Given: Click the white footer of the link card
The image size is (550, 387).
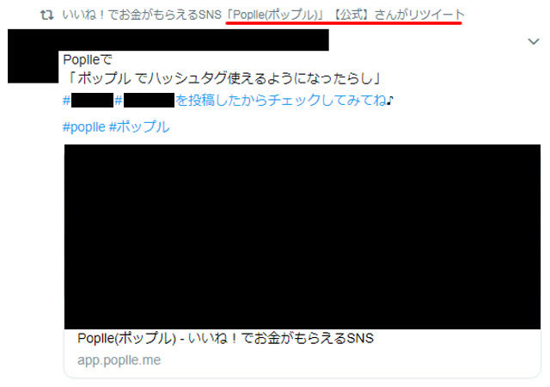Looking at the screenshot, I should point(302,353).
